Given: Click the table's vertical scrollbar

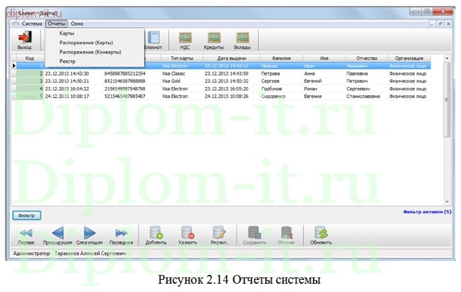Looking at the screenshot, I should click(x=448, y=127).
